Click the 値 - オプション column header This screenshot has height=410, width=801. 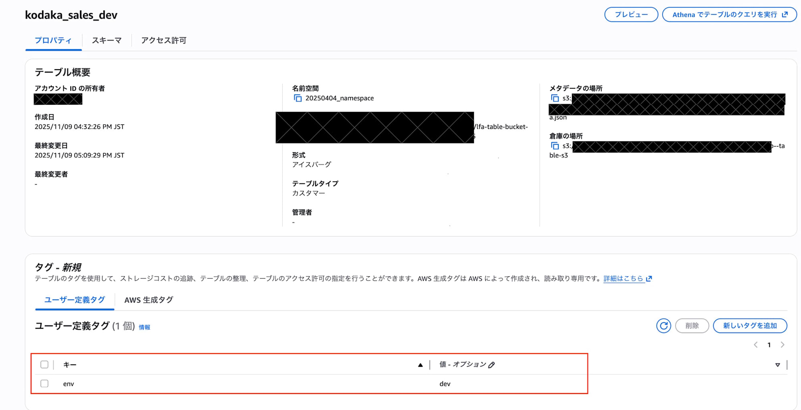pyautogui.click(x=463, y=364)
